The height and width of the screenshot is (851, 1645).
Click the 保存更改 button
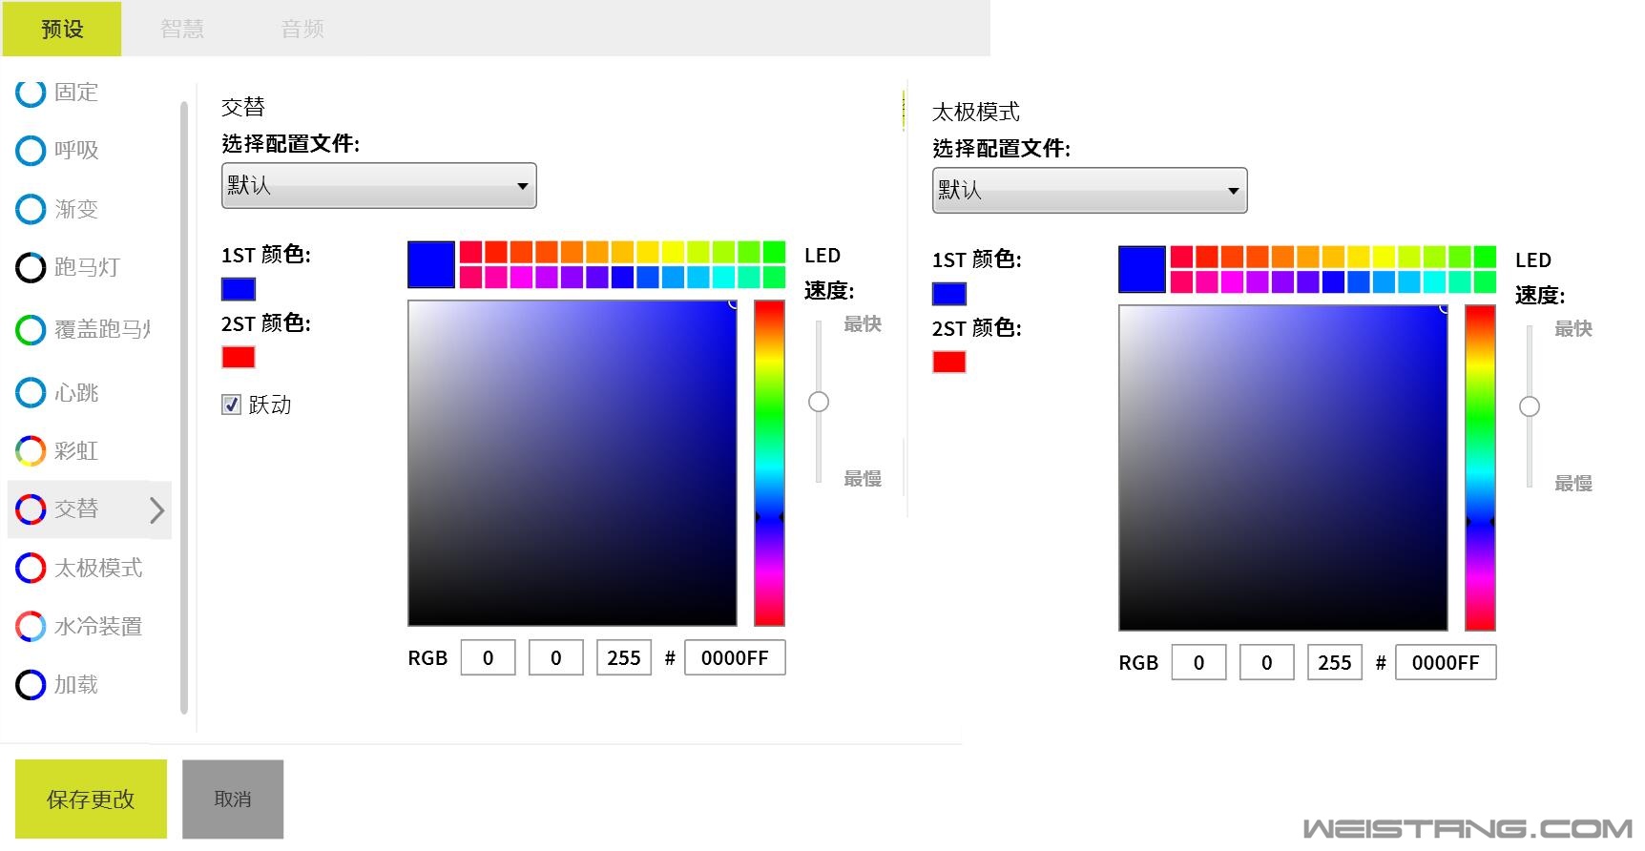91,799
